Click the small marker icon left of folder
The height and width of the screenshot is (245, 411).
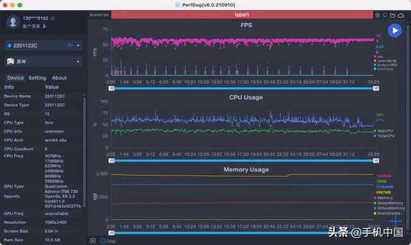tap(385, 15)
